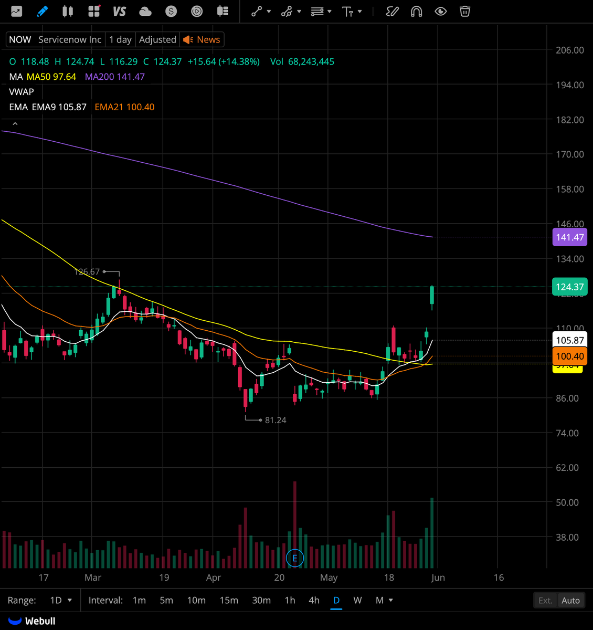
Task: Click the 141.47 MA200 price tag
Action: coord(570,237)
